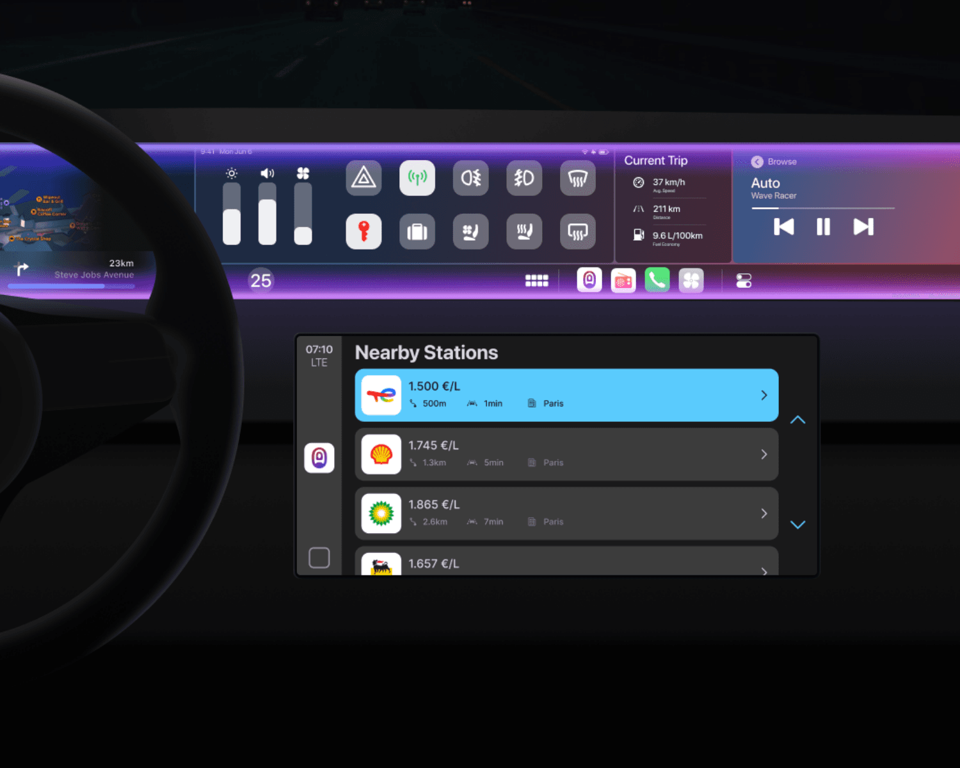Tap the Auto song title
Screen dimensions: 960x768
[765, 183]
